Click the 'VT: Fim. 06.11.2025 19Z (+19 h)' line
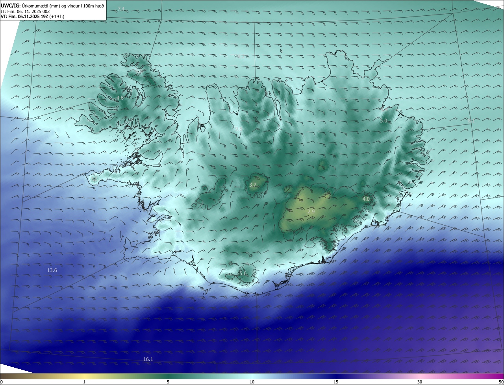 point(33,17)
